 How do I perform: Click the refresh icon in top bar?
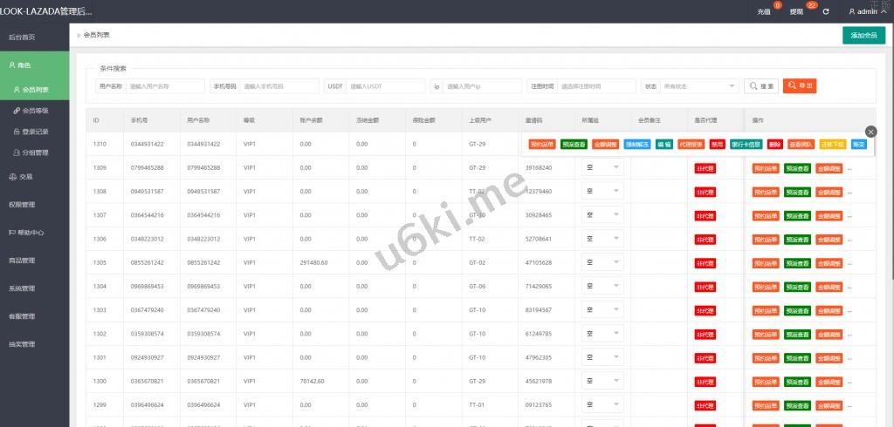coord(826,11)
